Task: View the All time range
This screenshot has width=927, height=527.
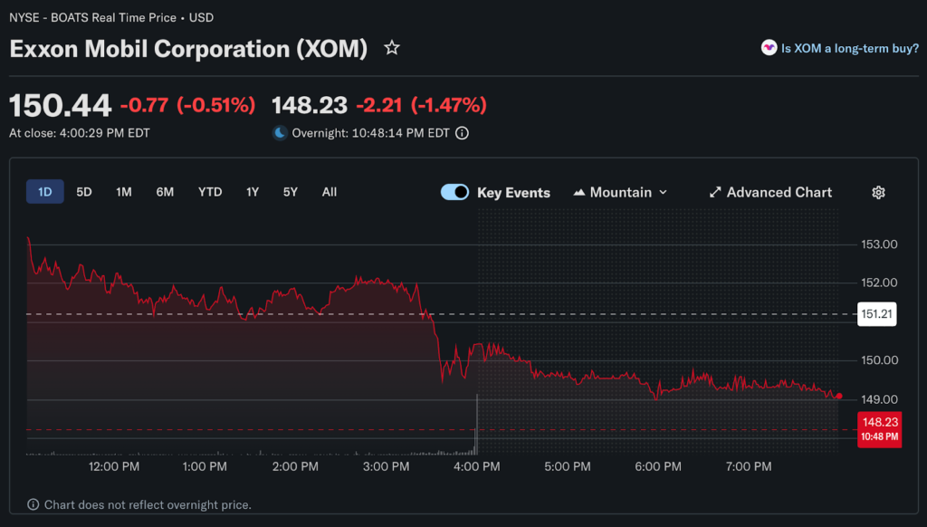Action: [x=330, y=192]
